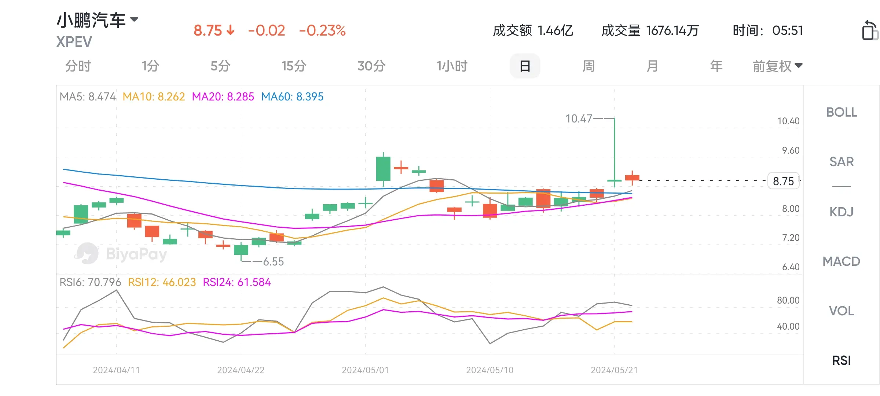Click the 2024/04/22 date label

[241, 370]
